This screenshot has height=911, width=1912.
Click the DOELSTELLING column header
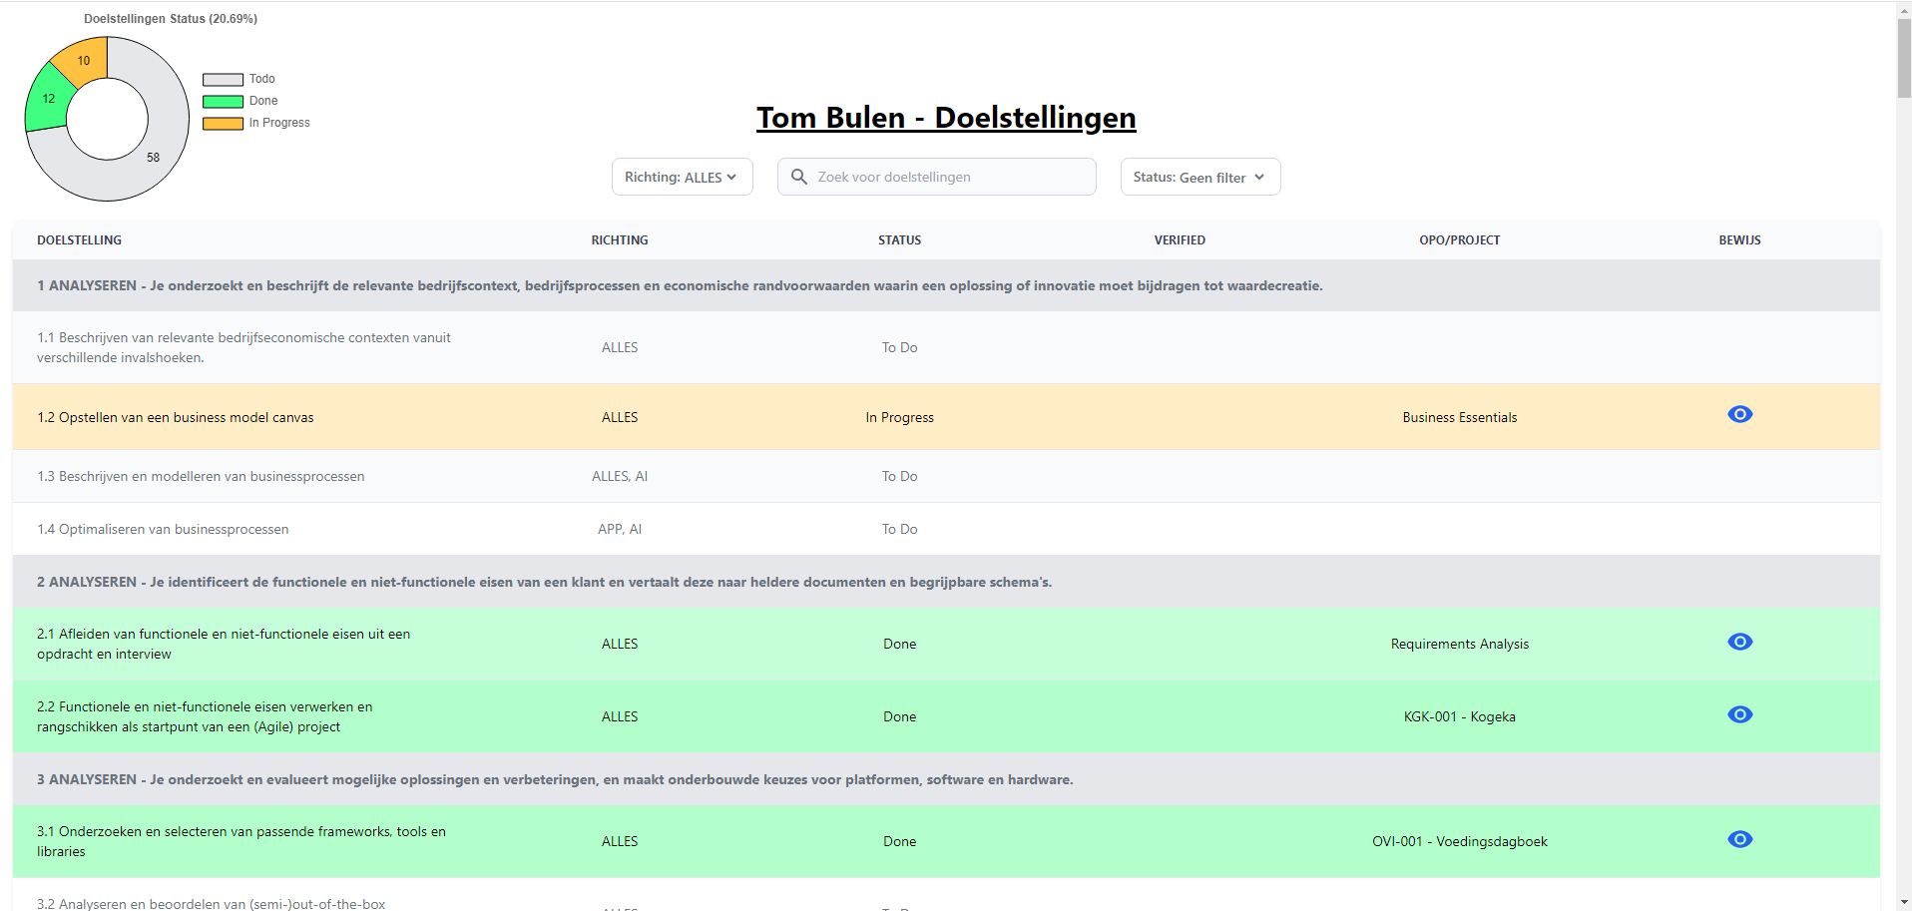click(79, 240)
